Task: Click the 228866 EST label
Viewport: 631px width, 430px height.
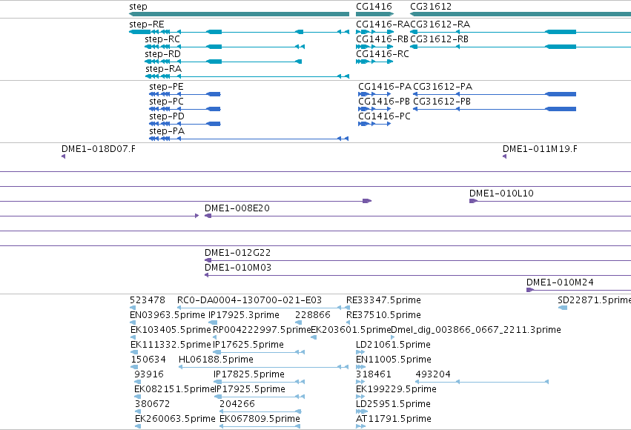Action: point(313,315)
